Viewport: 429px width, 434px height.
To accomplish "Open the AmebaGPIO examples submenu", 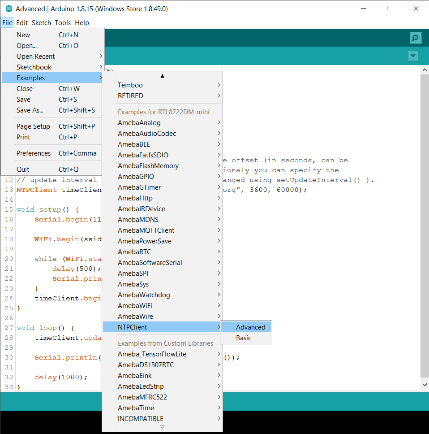I will 162,177.
